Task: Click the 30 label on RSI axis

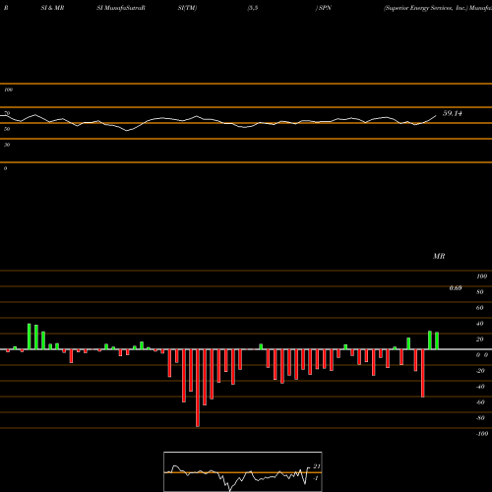Action: pos(7,145)
